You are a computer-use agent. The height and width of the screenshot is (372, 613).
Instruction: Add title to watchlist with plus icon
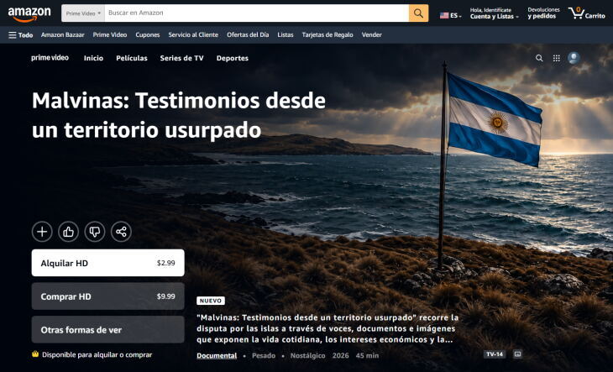point(42,232)
